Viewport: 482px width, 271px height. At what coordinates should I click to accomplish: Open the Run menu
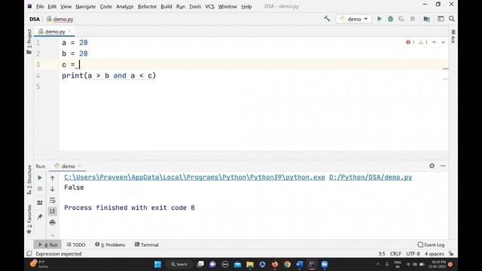pos(181,7)
